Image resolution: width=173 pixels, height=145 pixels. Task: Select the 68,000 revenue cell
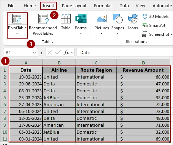tap(143, 77)
